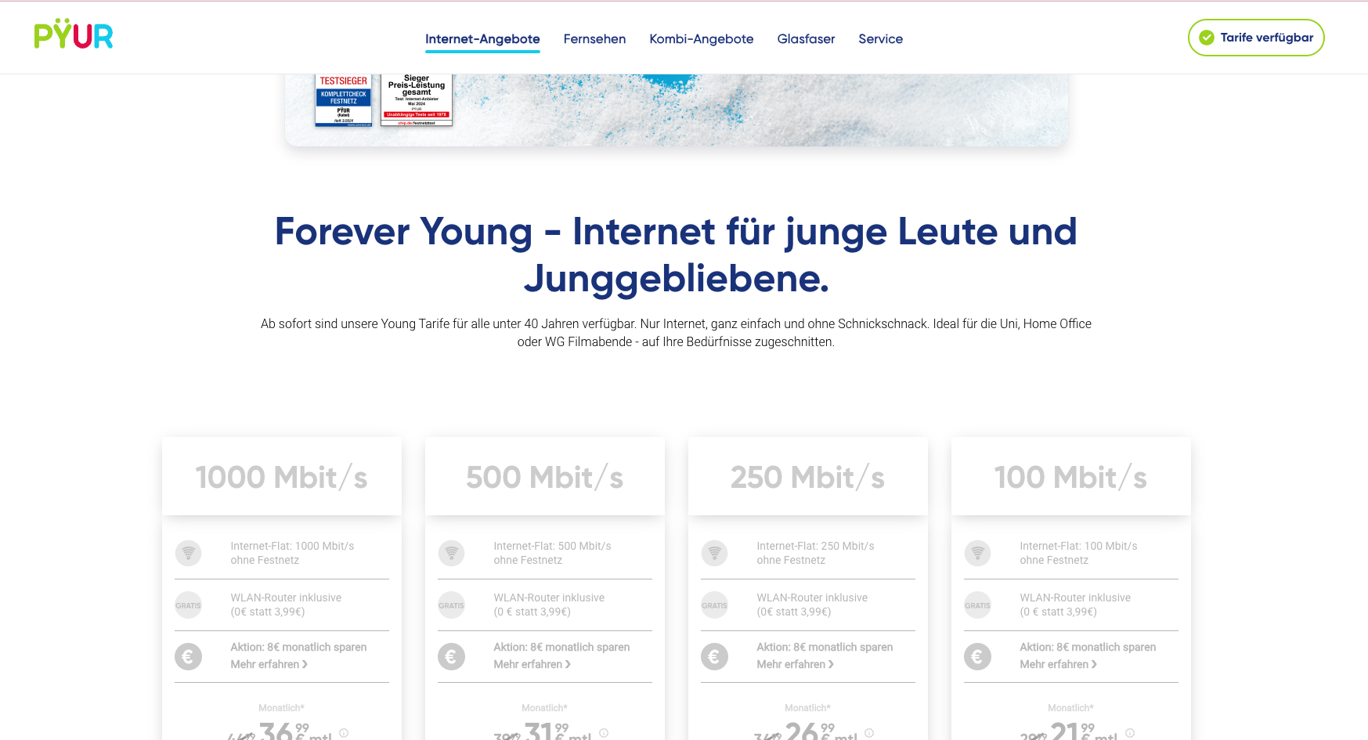Open Mehr erfahren in the 100 Mbit/s card

click(1058, 664)
